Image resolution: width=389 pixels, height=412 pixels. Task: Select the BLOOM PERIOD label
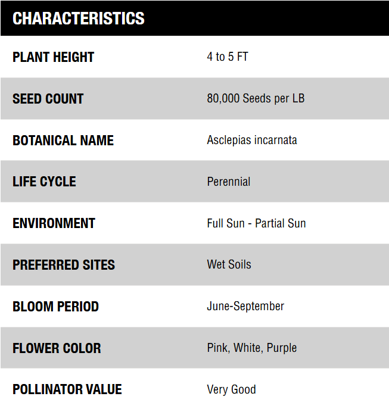pyautogui.click(x=56, y=307)
